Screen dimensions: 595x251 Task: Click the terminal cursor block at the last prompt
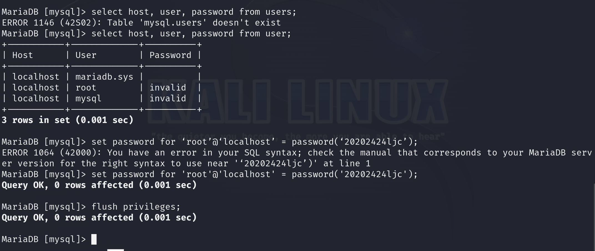point(94,239)
